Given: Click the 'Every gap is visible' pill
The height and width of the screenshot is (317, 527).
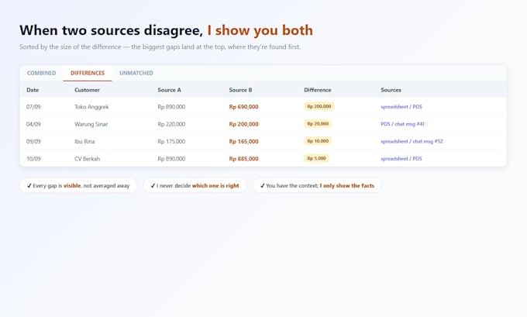Looking at the screenshot, I should pos(78,185).
